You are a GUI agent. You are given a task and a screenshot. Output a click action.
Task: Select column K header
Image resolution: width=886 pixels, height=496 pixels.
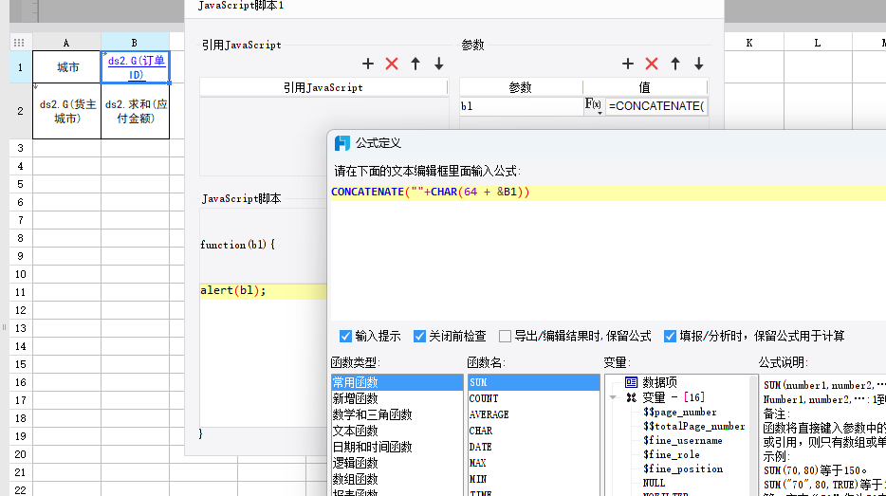click(749, 43)
